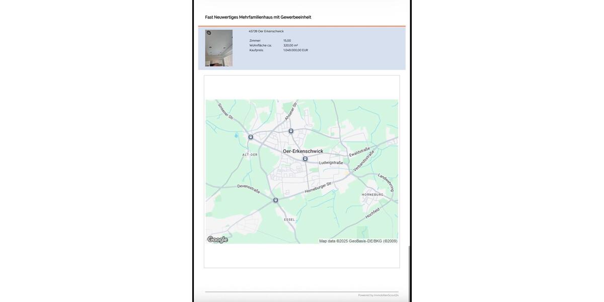Click the Zimmer label
Image resolution: width=604 pixels, height=302 pixels.
[255, 41]
